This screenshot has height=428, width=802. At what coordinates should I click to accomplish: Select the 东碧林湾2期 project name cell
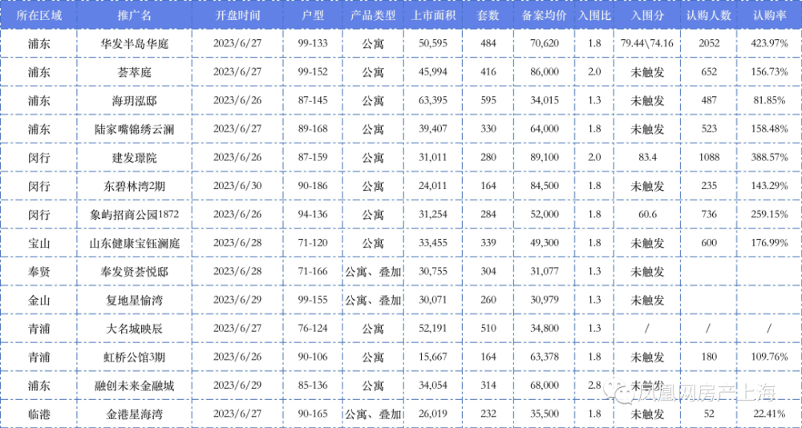point(135,187)
